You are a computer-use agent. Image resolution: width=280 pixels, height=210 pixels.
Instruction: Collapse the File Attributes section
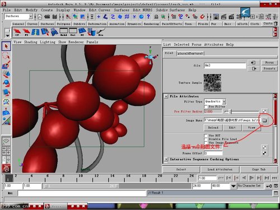pos(166,96)
